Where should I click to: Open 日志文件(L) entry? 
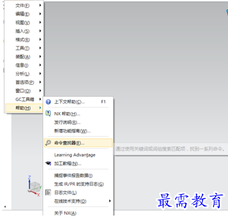click(x=78, y=193)
